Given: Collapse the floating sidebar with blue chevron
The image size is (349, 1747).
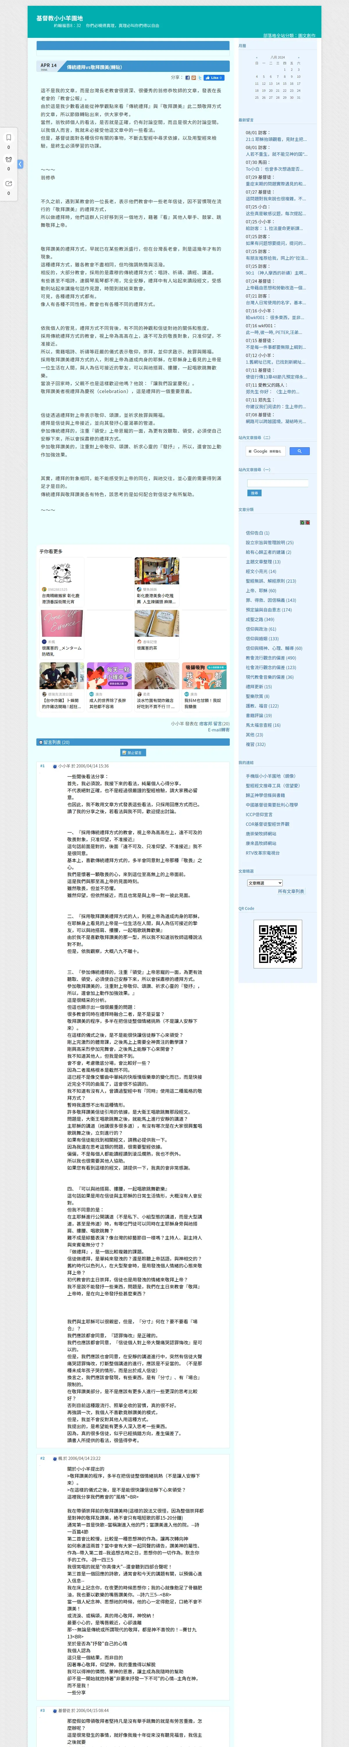Looking at the screenshot, I should 20,164.
